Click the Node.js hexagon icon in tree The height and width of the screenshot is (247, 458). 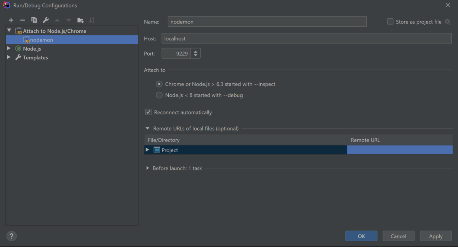(18, 49)
